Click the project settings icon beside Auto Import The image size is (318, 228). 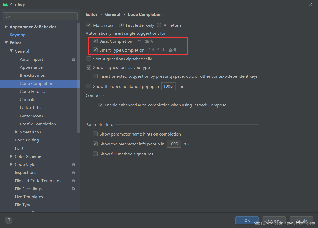point(73,59)
